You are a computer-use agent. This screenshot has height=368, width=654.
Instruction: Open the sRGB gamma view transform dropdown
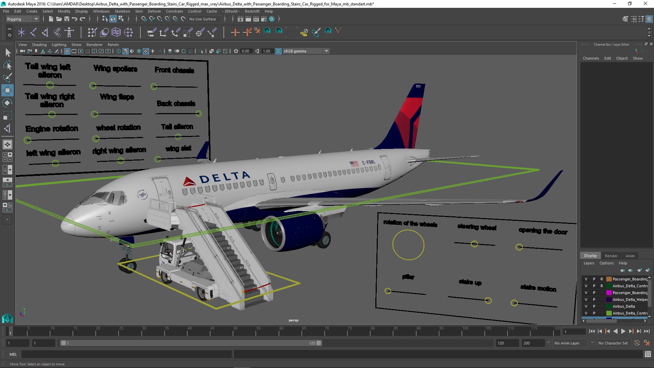coord(306,51)
